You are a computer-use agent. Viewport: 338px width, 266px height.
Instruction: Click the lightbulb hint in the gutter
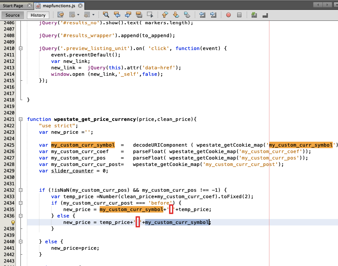click(x=13, y=222)
